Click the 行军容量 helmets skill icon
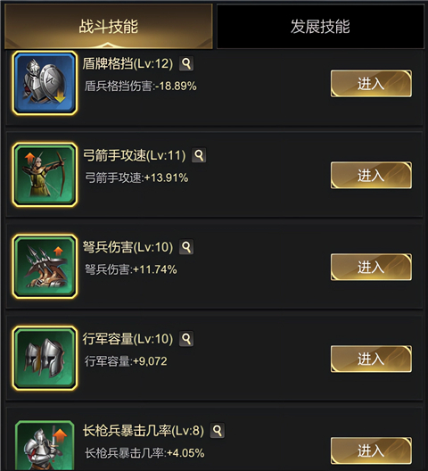Screen dimensions: 428x471 [x=45, y=358]
